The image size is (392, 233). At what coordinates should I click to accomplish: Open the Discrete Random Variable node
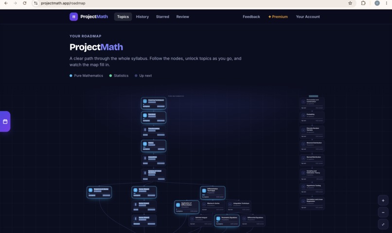[x=312, y=132]
